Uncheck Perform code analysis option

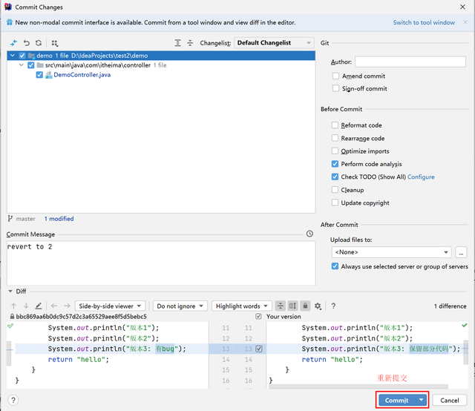(335, 164)
